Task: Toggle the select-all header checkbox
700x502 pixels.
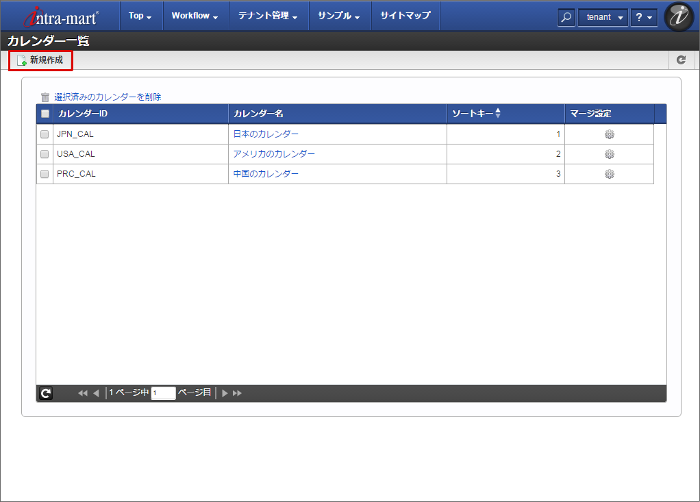Action: pyautogui.click(x=45, y=113)
